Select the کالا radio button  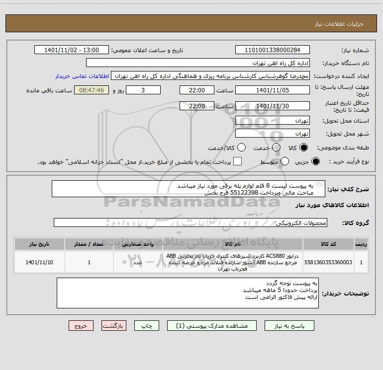point(303,148)
